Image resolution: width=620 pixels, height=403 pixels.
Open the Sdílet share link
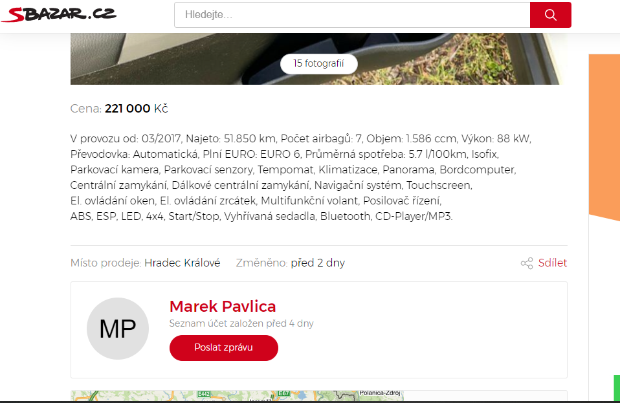pyautogui.click(x=553, y=263)
